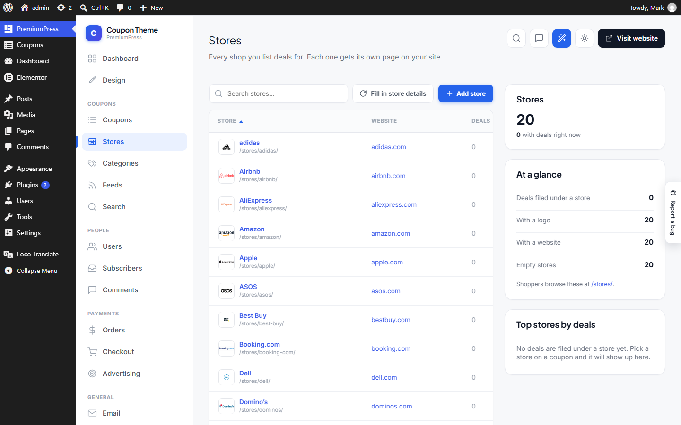Click the WordPress logo in admin bar
681x425 pixels.
tap(8, 8)
